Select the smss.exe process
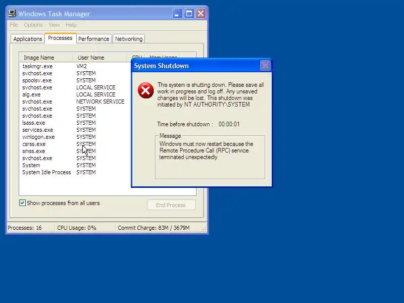The width and height of the screenshot is (404, 303). pos(76,151)
